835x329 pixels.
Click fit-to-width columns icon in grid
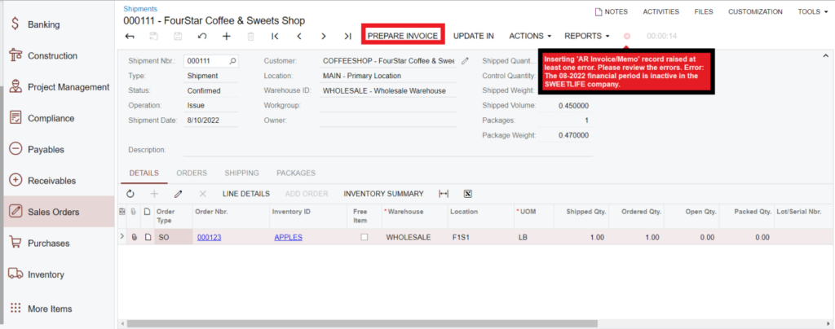point(444,194)
